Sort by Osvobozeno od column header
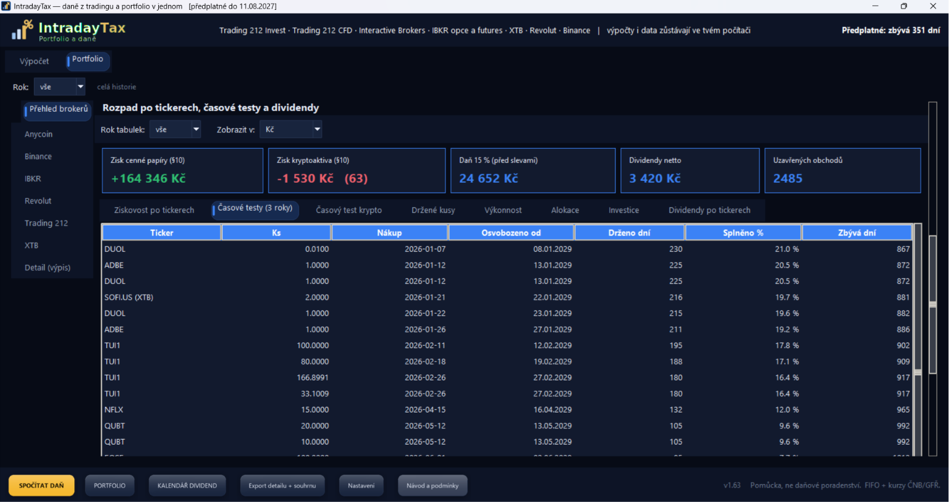949x502 pixels. [x=511, y=233]
